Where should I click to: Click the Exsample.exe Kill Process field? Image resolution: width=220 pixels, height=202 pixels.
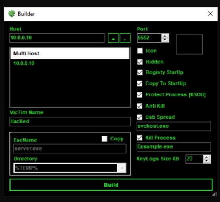[x=174, y=147]
